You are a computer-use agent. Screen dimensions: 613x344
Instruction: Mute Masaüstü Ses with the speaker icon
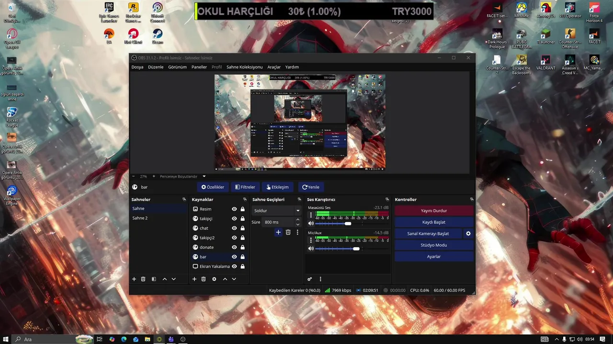click(x=311, y=224)
